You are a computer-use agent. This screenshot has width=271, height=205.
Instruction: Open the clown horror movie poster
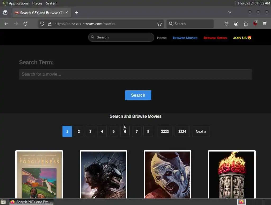tap(168, 174)
